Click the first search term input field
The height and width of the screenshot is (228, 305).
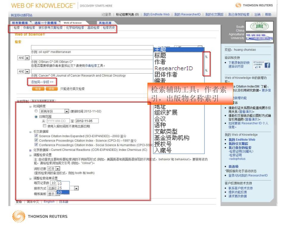click(x=92, y=48)
